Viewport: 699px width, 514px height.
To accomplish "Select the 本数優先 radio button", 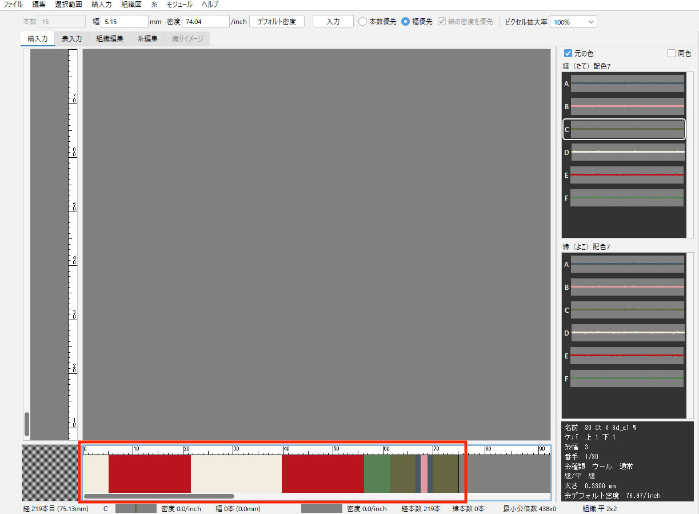I will (x=362, y=22).
